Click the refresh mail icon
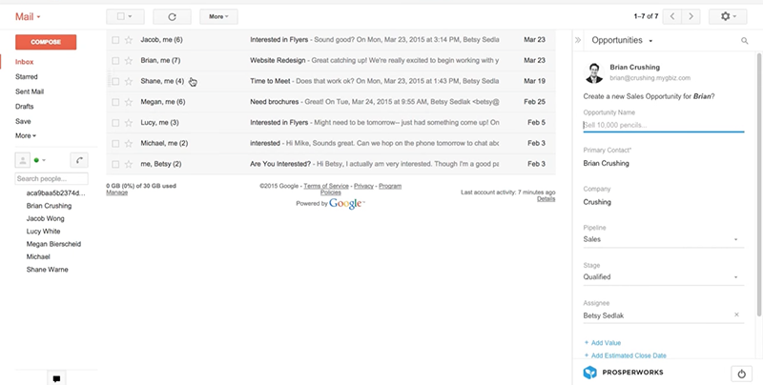The width and height of the screenshot is (763, 385). 172,16
